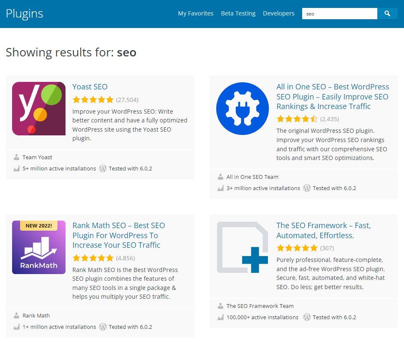Open My Favorites in header
The width and height of the screenshot is (404, 343).
(195, 13)
